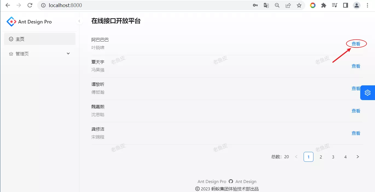375x192 pixels.
Task: Click the 在线接口开放平台 page heading
Action: point(116,21)
